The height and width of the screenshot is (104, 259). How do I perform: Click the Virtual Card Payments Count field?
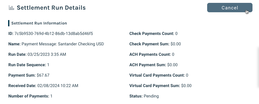click(x=159, y=75)
